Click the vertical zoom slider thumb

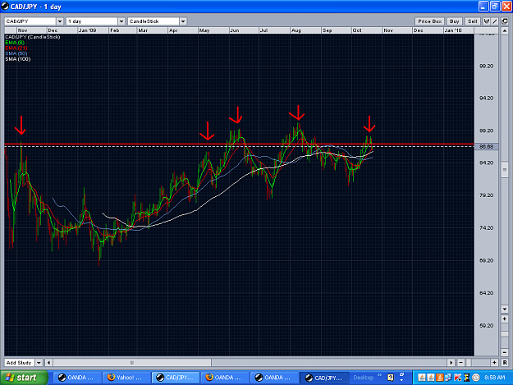click(505, 334)
